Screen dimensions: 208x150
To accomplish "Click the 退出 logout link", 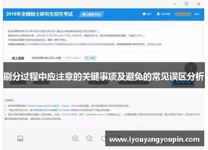I will [x=197, y=14].
